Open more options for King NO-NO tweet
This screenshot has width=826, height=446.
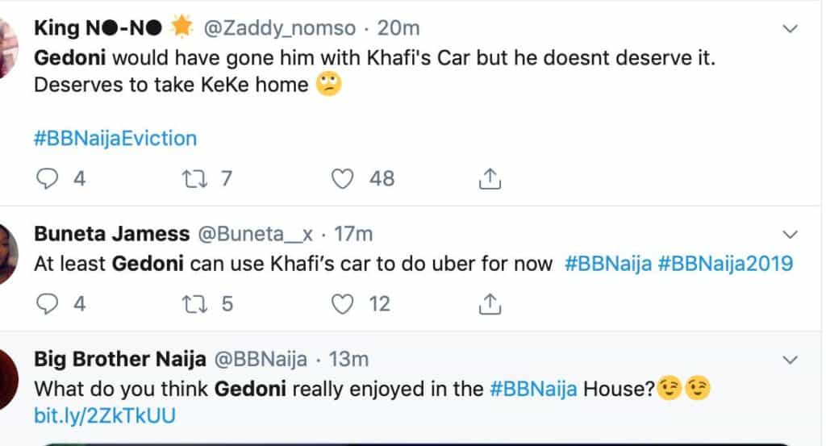pyautogui.click(x=791, y=29)
